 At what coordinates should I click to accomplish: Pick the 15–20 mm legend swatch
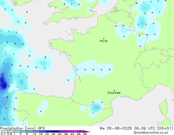coord(43,131)
